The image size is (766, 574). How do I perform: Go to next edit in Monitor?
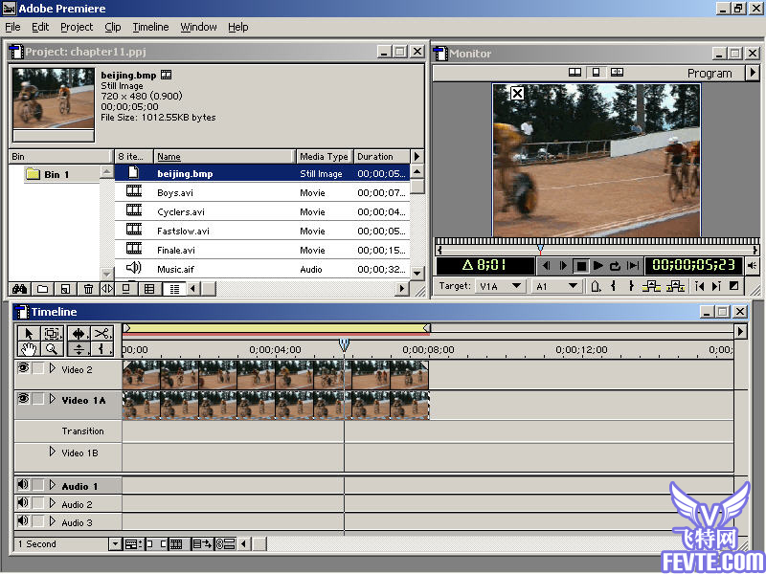coord(716,286)
